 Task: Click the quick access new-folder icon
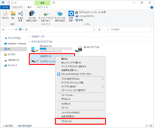tap(12, 3)
